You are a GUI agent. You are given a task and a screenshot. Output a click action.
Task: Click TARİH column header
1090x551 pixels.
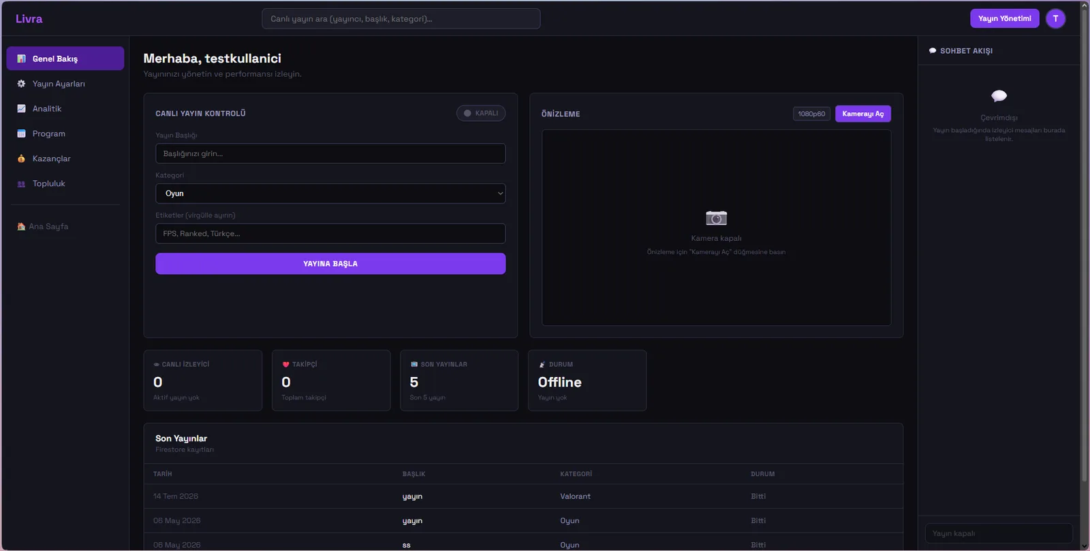tap(162, 474)
